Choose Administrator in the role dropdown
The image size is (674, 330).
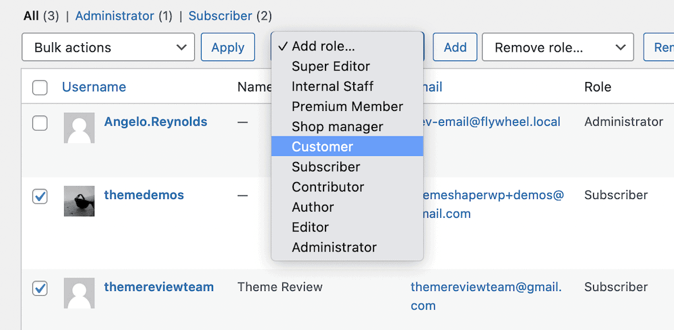pos(347,247)
